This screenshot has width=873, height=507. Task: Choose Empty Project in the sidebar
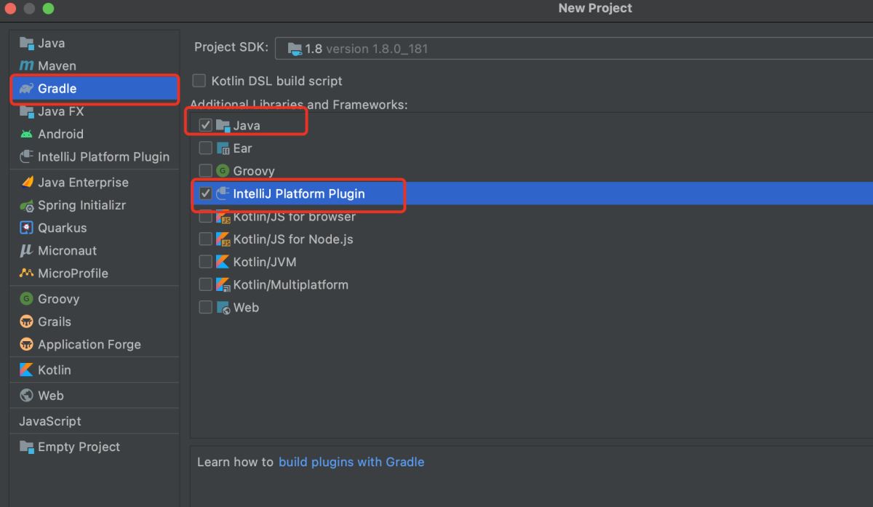pyautogui.click(x=79, y=447)
